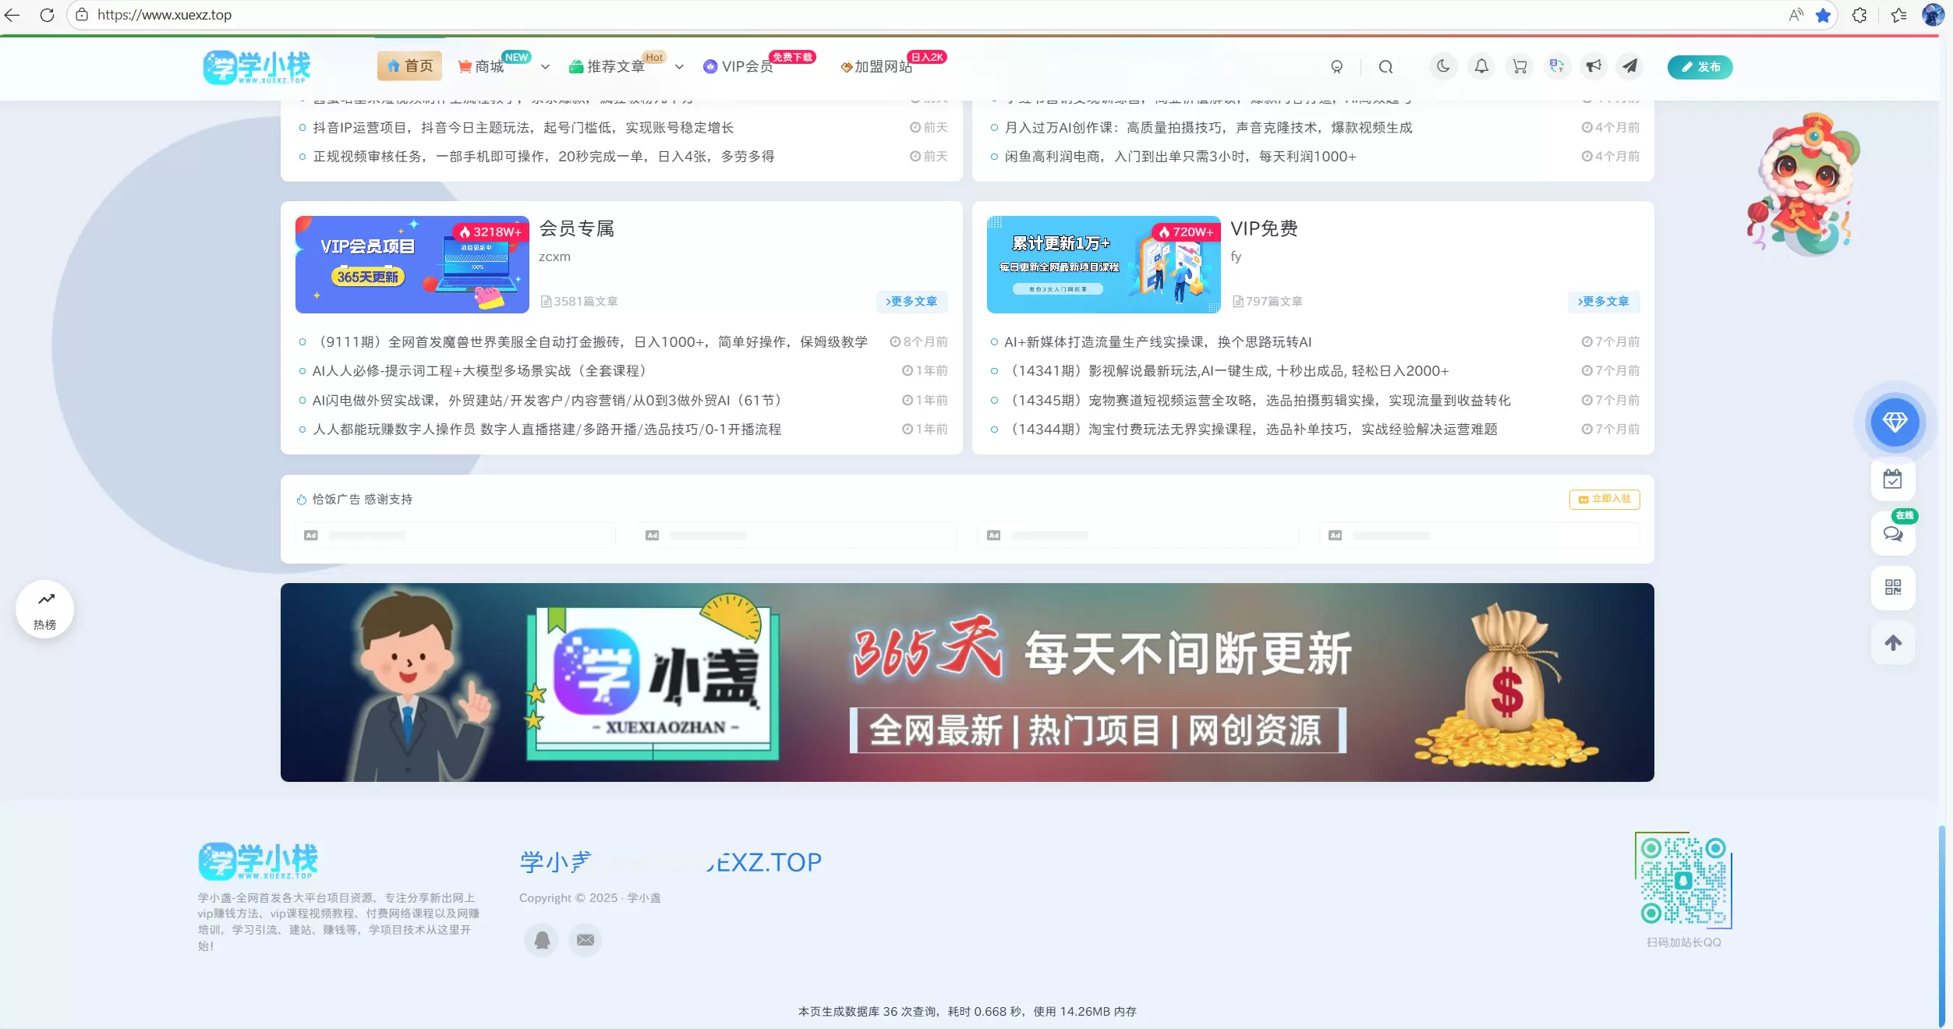Click the paper plane icon in header
1953x1029 pixels.
pos(1630,66)
